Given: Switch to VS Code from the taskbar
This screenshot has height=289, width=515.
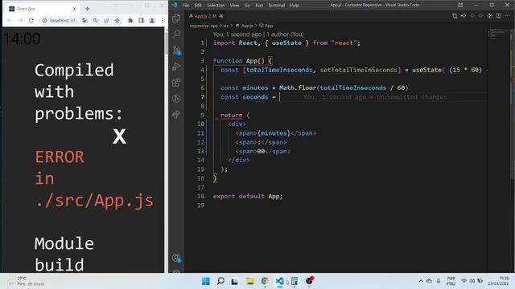Looking at the screenshot, I should click(279, 281).
